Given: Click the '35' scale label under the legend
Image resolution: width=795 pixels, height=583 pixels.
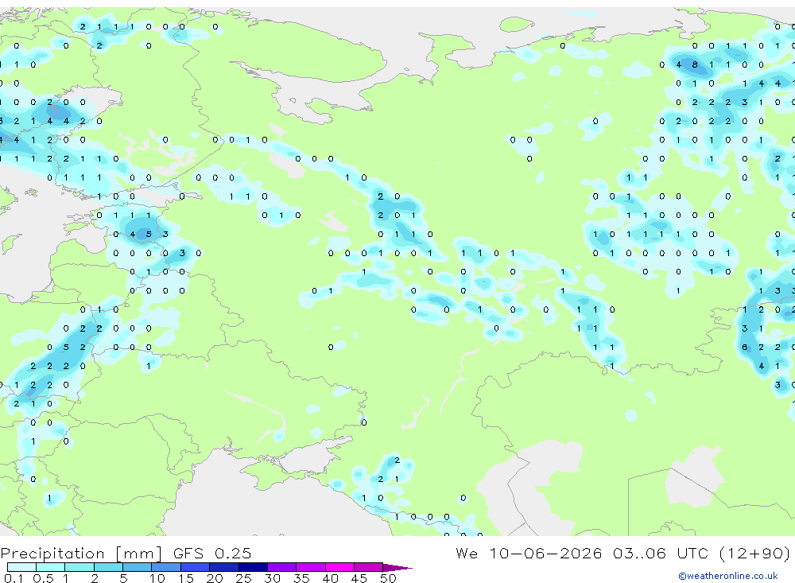Looking at the screenshot, I should pyautogui.click(x=301, y=578).
